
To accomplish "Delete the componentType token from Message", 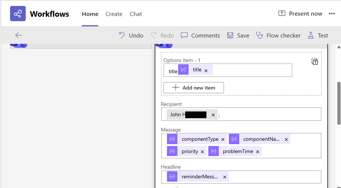I will point(223,140).
